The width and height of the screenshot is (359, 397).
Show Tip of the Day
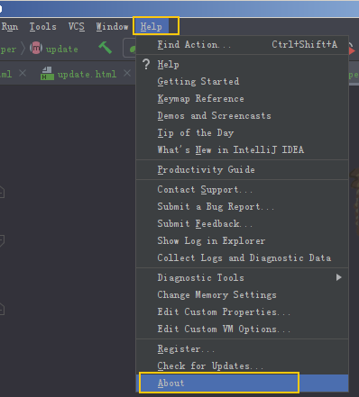click(x=243, y=133)
